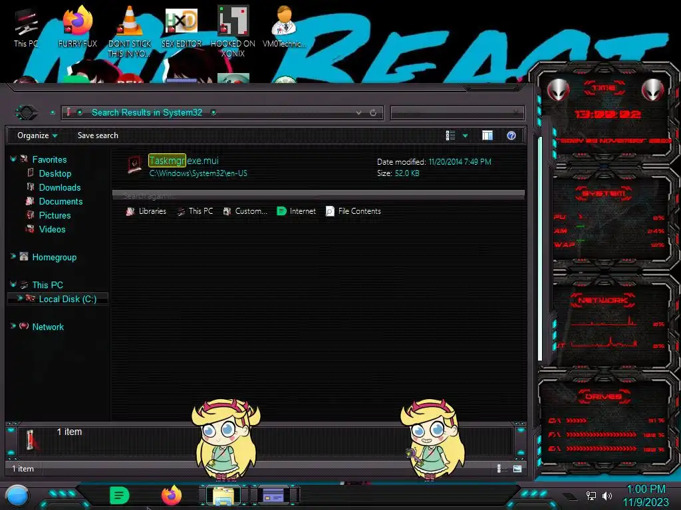
Task: Click the right alien head gadget icon
Action: click(x=653, y=90)
